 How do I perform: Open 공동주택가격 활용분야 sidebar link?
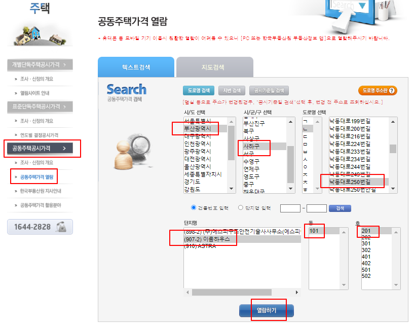click(41, 205)
